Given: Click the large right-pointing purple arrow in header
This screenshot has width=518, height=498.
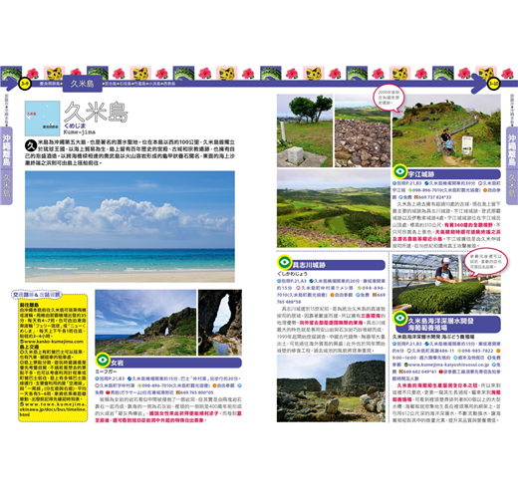Looking at the screenshot, I should (x=479, y=84).
